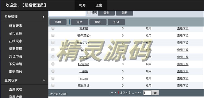Click the 加分 add points button

(x=116, y=22)
